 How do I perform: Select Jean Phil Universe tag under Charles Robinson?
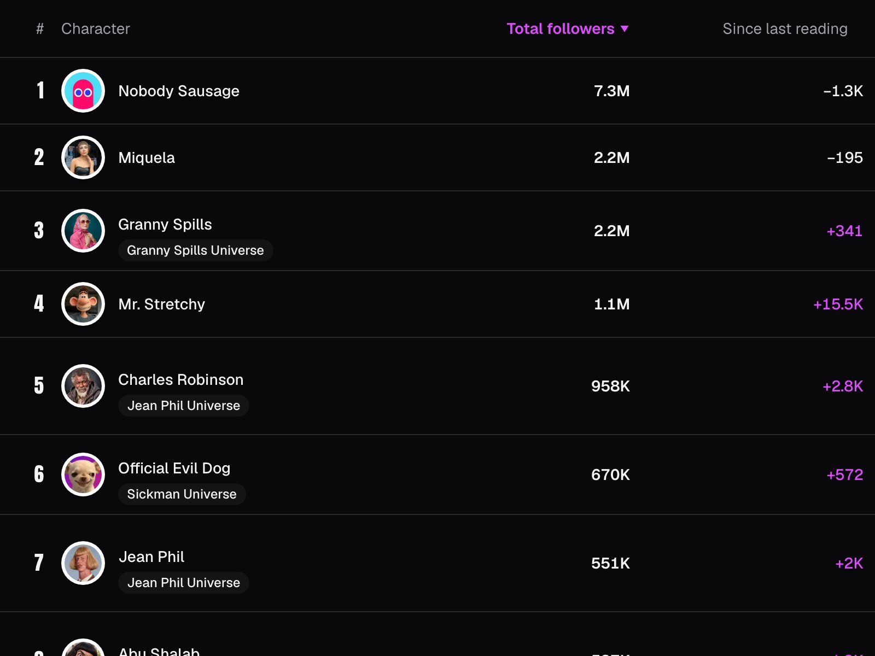point(184,406)
